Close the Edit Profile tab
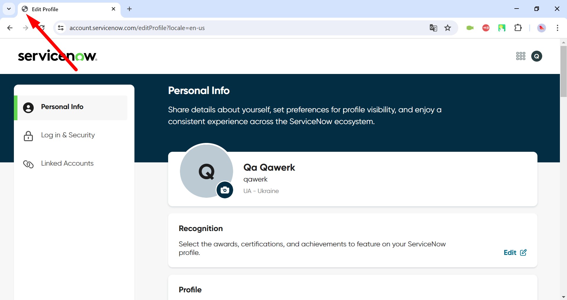The height and width of the screenshot is (300, 567). point(113,9)
